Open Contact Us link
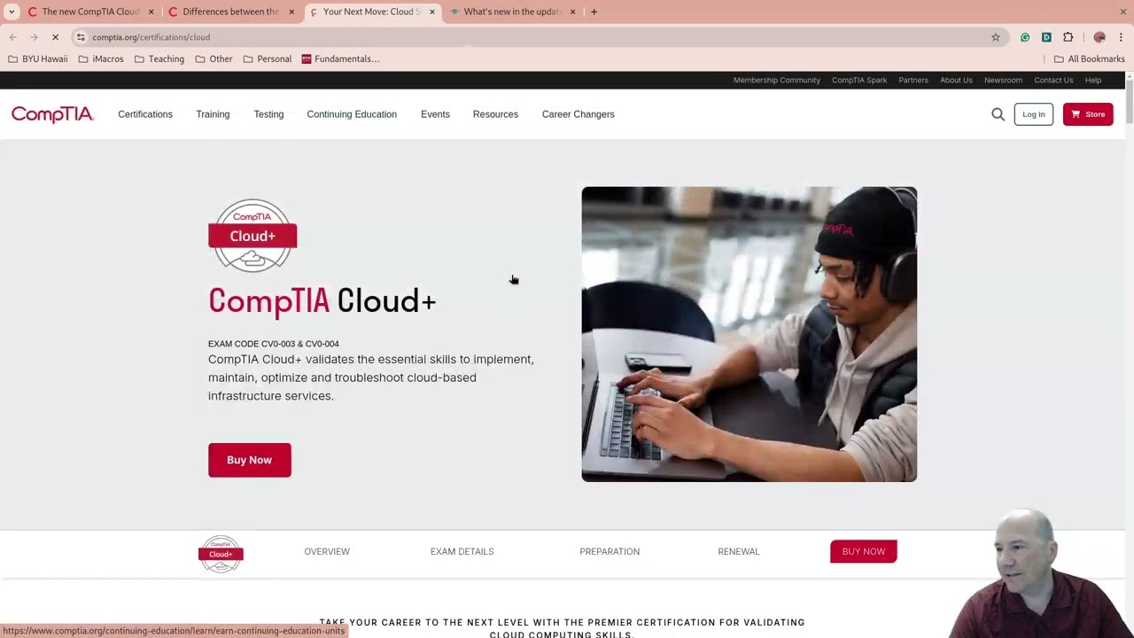 (x=1053, y=80)
